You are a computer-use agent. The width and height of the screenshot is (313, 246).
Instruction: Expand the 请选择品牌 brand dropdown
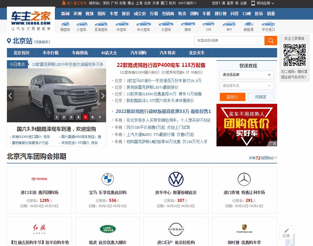click(x=247, y=75)
